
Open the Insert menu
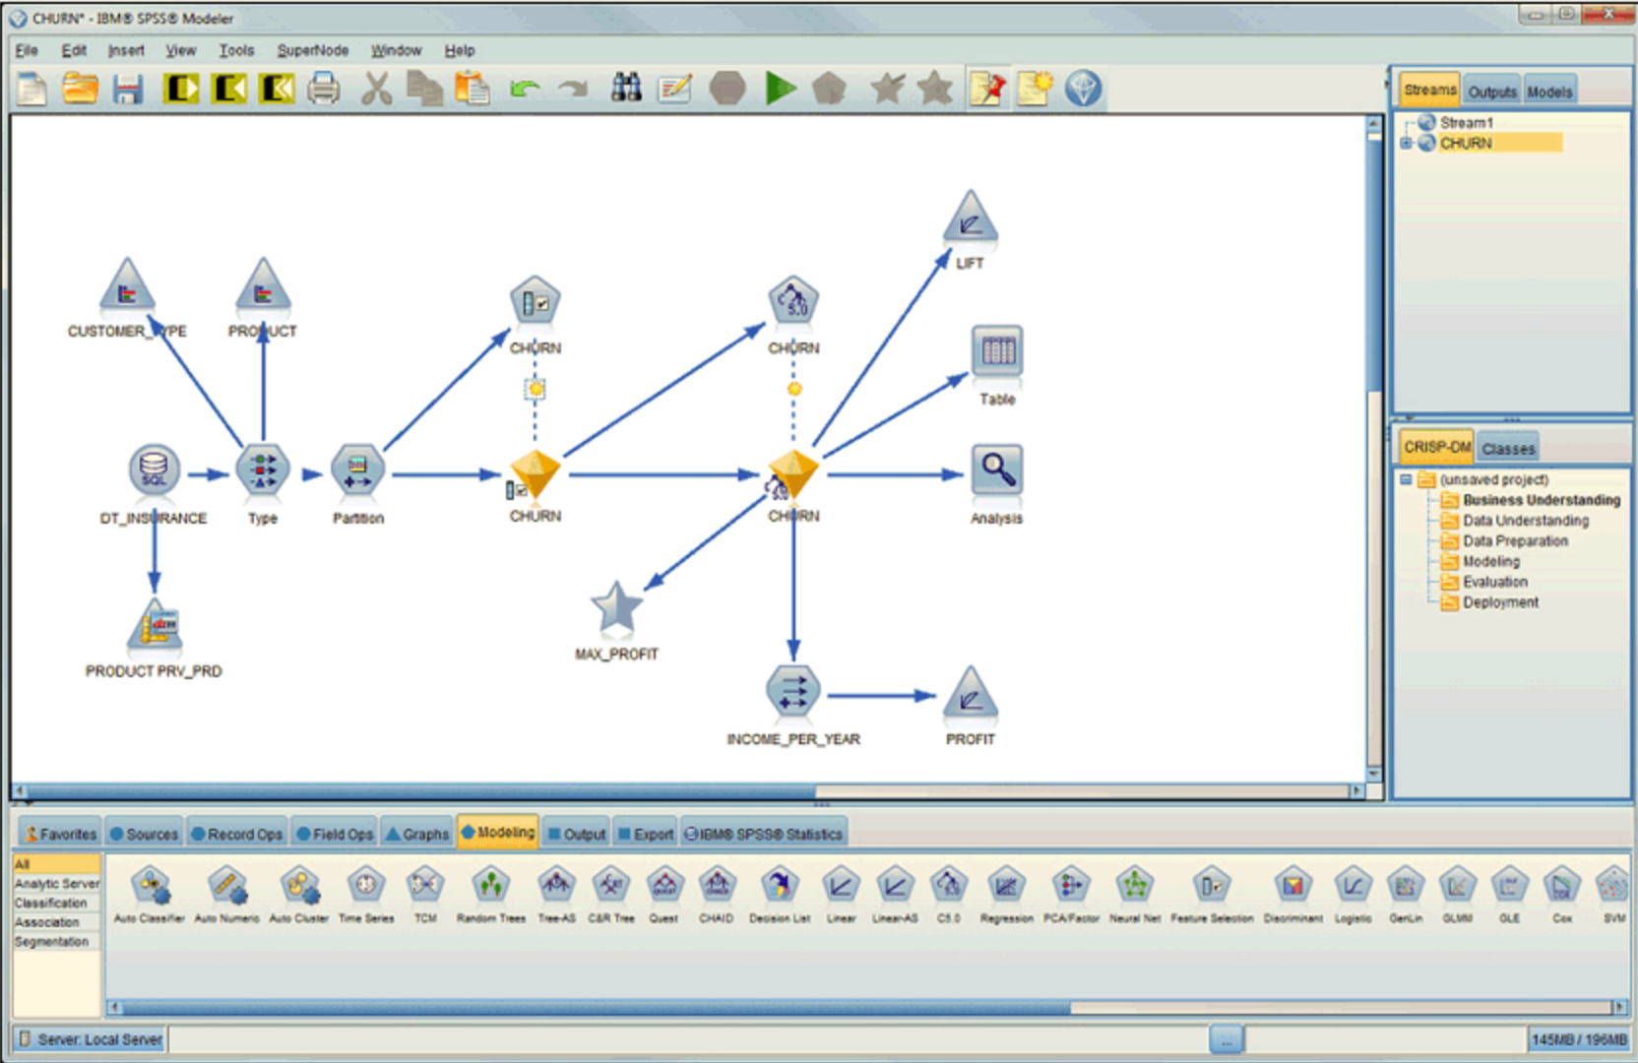click(x=126, y=50)
